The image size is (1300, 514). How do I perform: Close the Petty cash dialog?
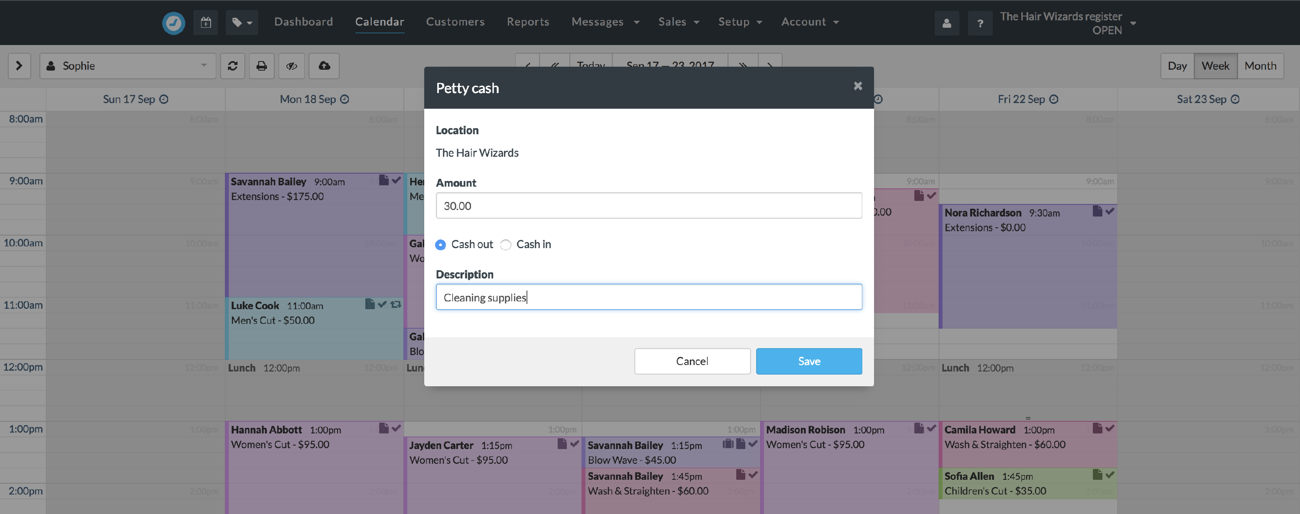(x=858, y=86)
